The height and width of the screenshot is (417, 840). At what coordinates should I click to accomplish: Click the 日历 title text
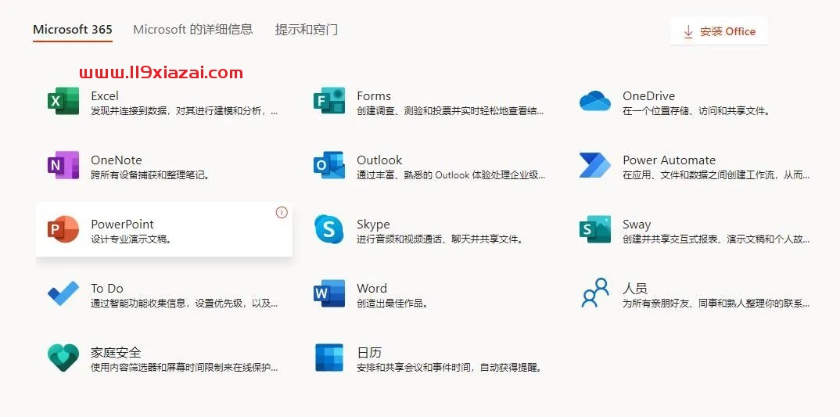(369, 352)
